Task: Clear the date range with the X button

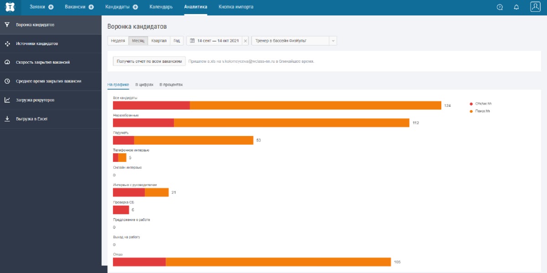Action: point(246,41)
